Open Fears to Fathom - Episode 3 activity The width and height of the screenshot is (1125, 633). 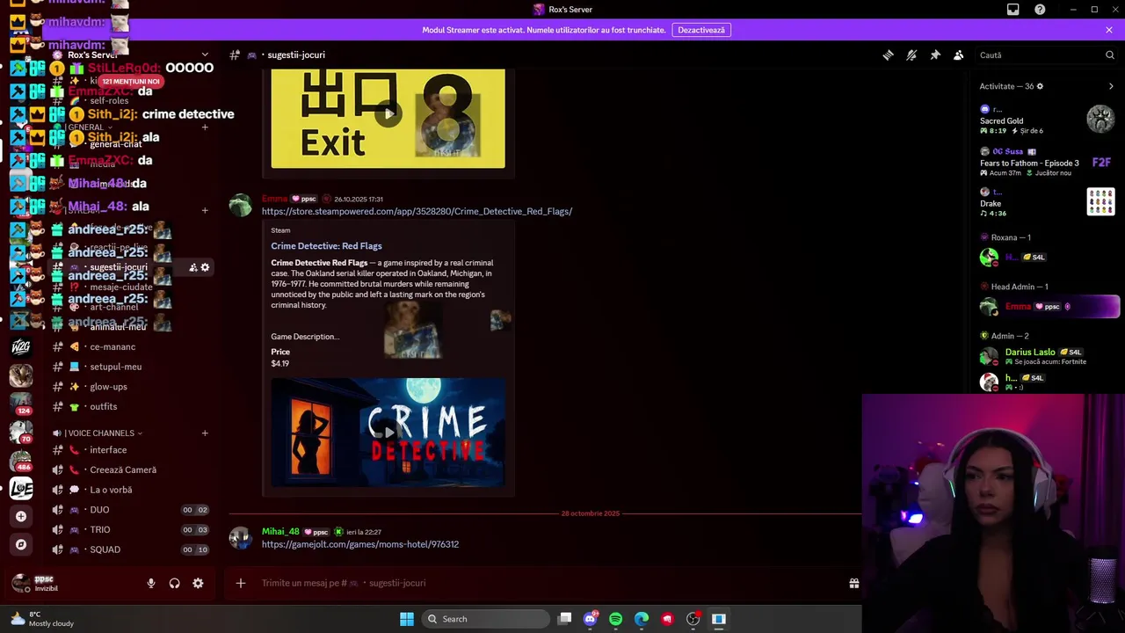point(1048,162)
